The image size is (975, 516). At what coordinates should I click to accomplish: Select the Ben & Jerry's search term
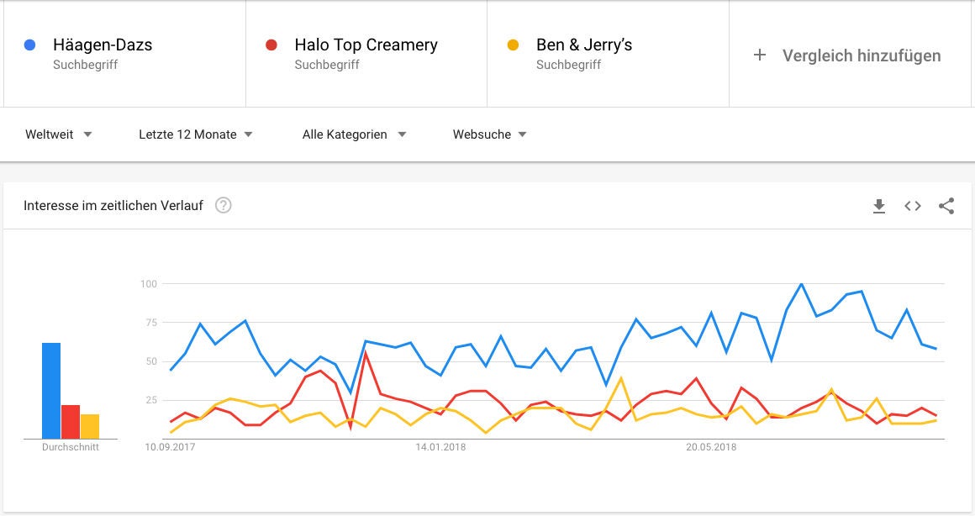[x=584, y=45]
